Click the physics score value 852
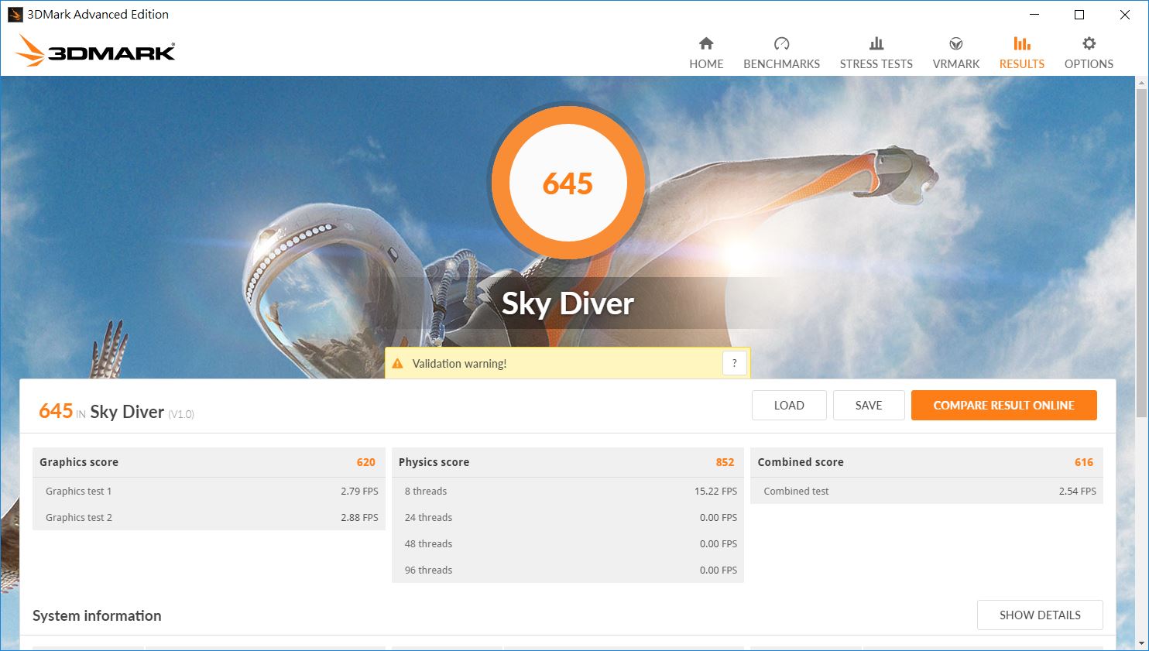The width and height of the screenshot is (1149, 651). (725, 462)
